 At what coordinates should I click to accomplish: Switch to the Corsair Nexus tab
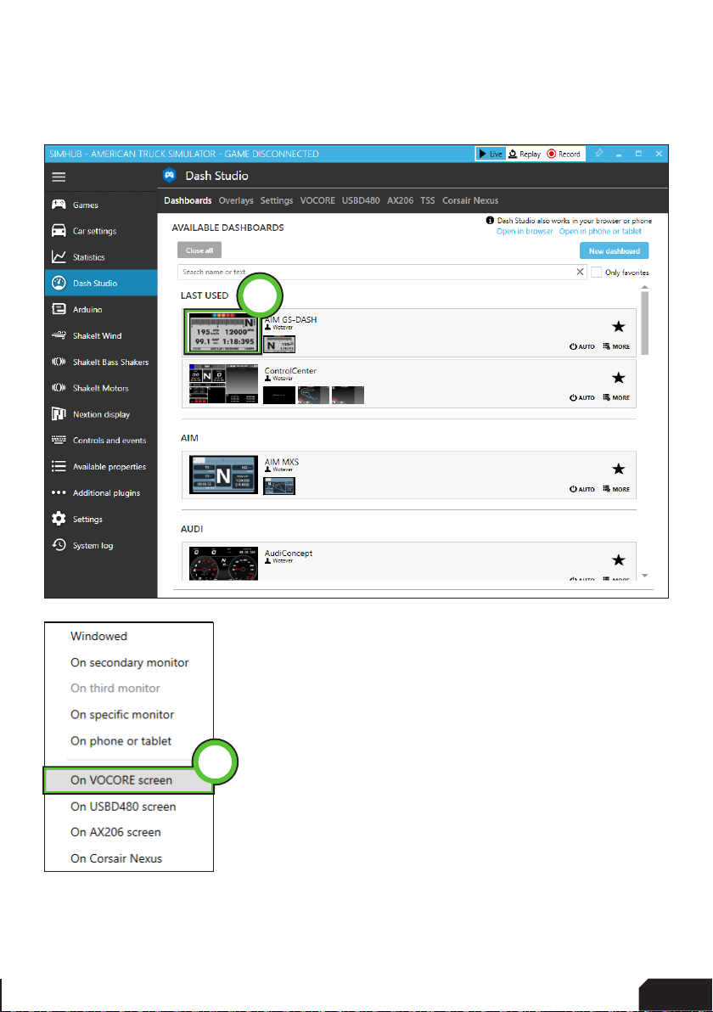tap(470, 200)
